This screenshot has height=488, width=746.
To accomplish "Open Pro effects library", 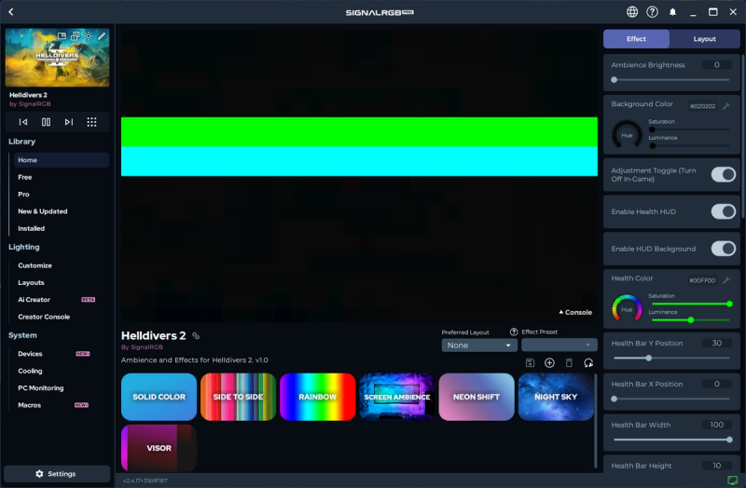I will (24, 195).
